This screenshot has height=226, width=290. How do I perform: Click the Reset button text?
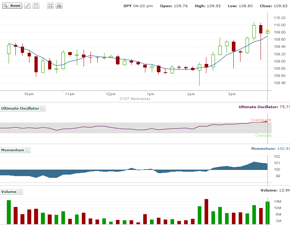[x=15, y=6]
